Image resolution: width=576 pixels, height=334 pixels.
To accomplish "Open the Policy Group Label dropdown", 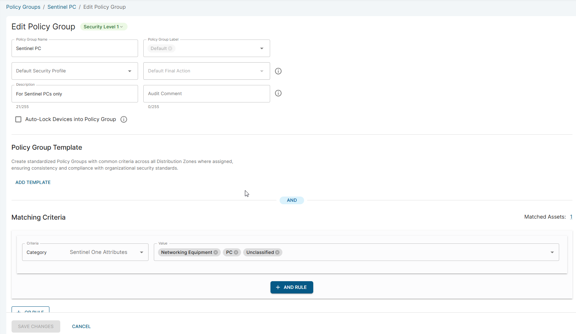I will pyautogui.click(x=262, y=49).
